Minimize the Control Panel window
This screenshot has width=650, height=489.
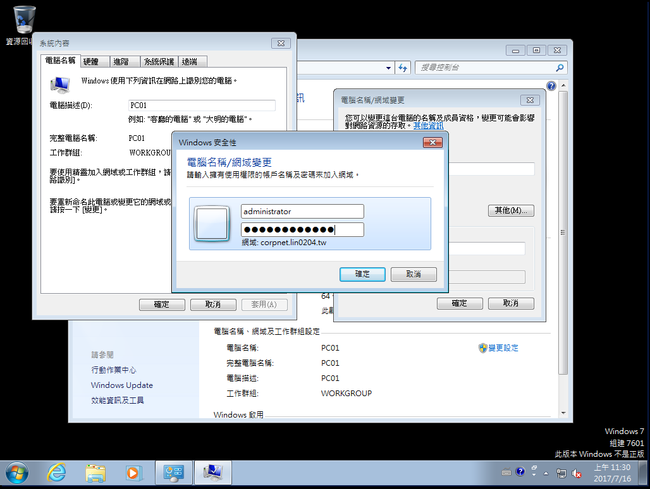pyautogui.click(x=516, y=50)
